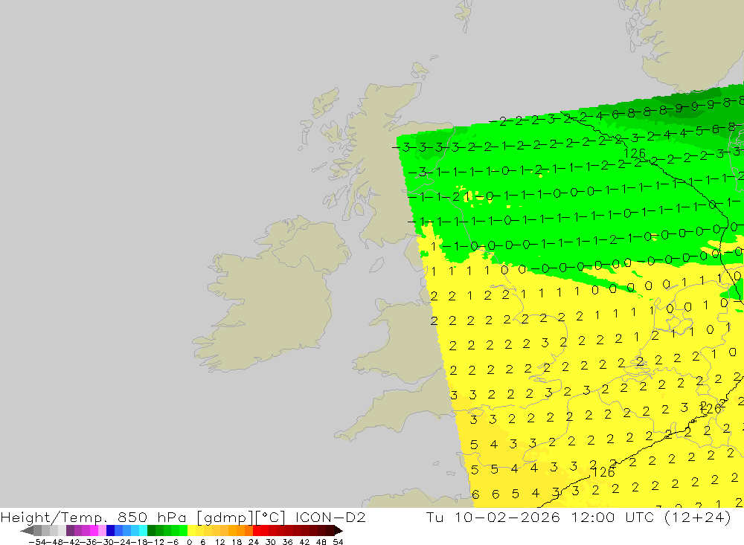The width and height of the screenshot is (744, 545).
Task: Select the dark blue swatch in the legend
Action: 111,530
